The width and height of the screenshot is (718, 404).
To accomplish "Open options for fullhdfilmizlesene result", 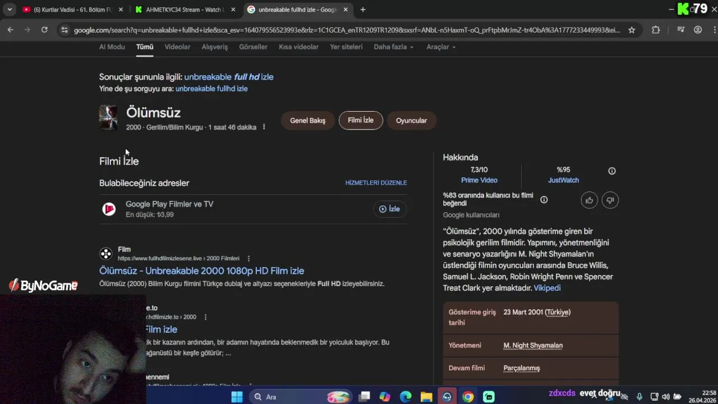I will (x=248, y=259).
